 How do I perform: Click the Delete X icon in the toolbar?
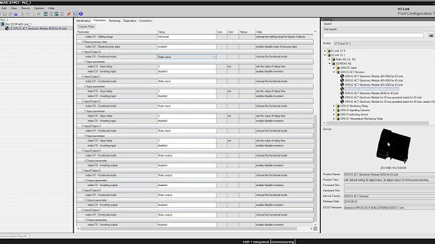tap(39, 14)
